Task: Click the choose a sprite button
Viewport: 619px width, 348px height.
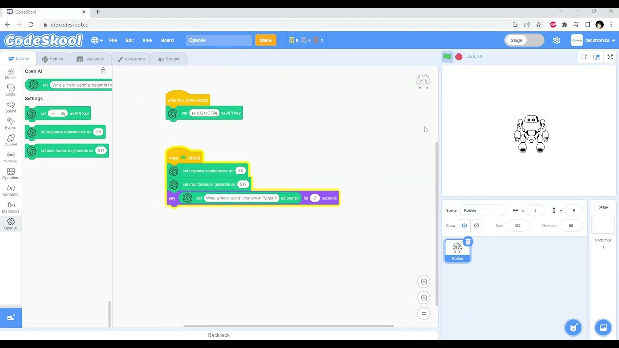Action: tap(573, 328)
